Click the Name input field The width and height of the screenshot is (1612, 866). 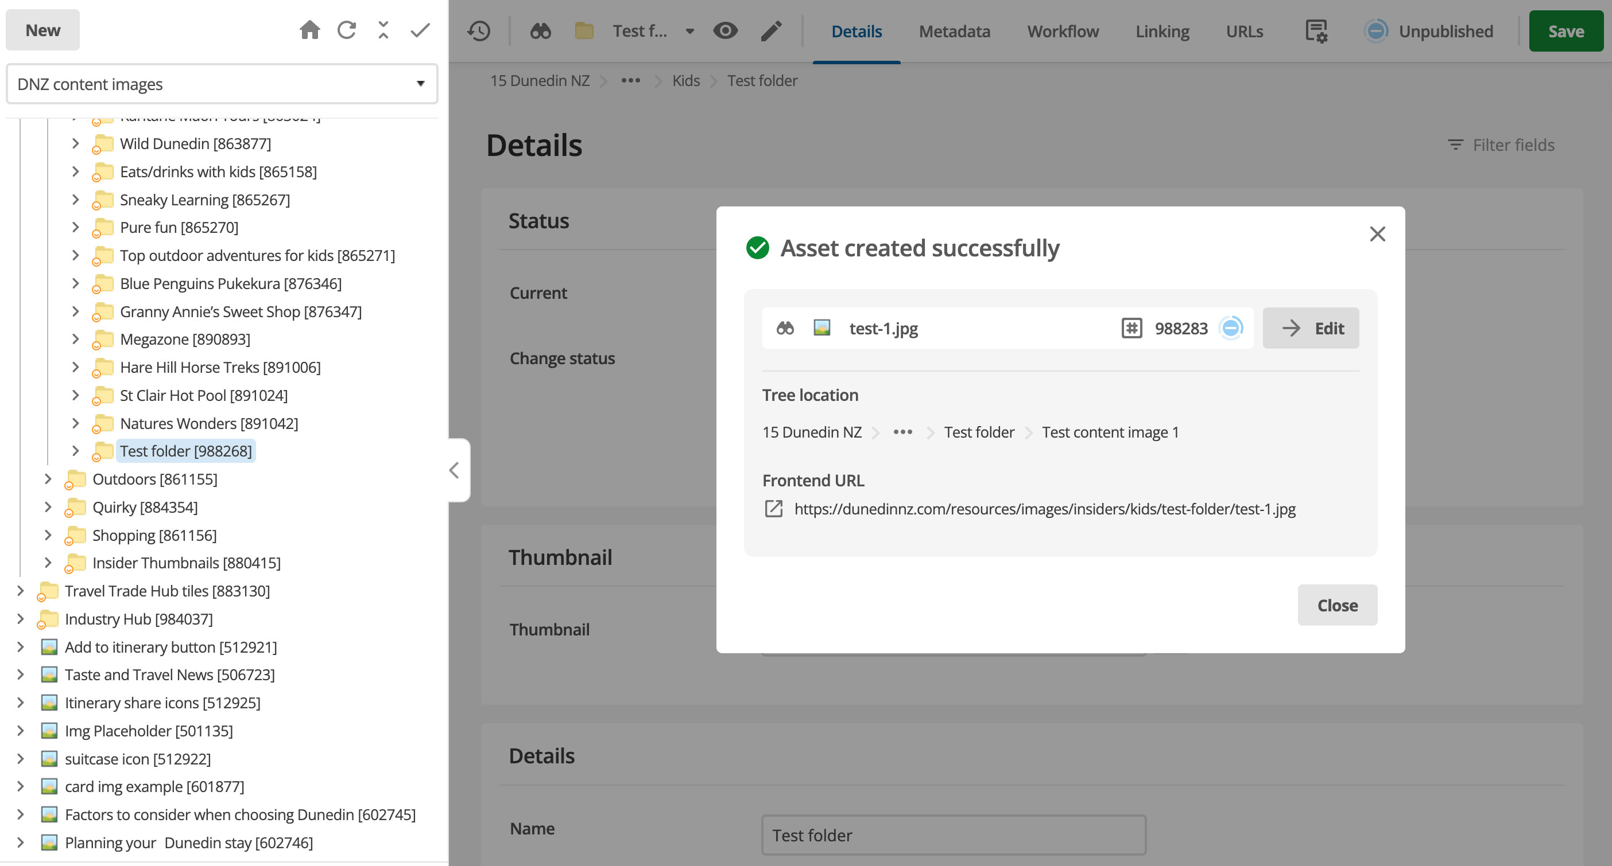click(953, 834)
